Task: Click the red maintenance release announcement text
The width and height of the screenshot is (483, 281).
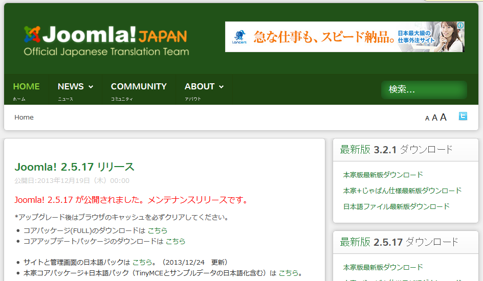Action: [x=132, y=200]
